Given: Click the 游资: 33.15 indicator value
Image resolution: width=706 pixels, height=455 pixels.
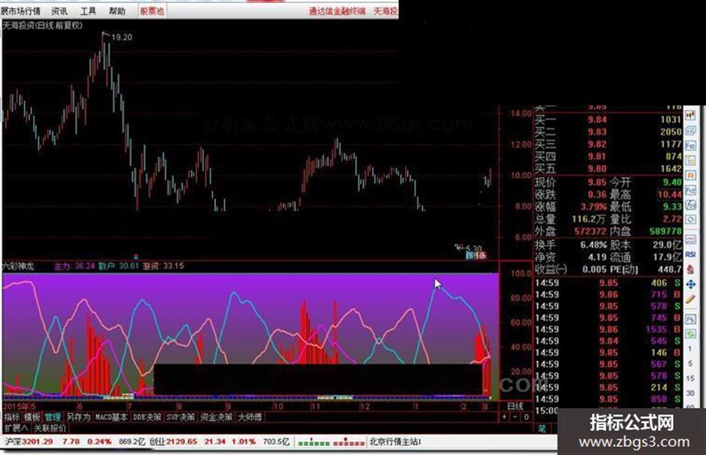Looking at the screenshot, I should pyautogui.click(x=163, y=266).
